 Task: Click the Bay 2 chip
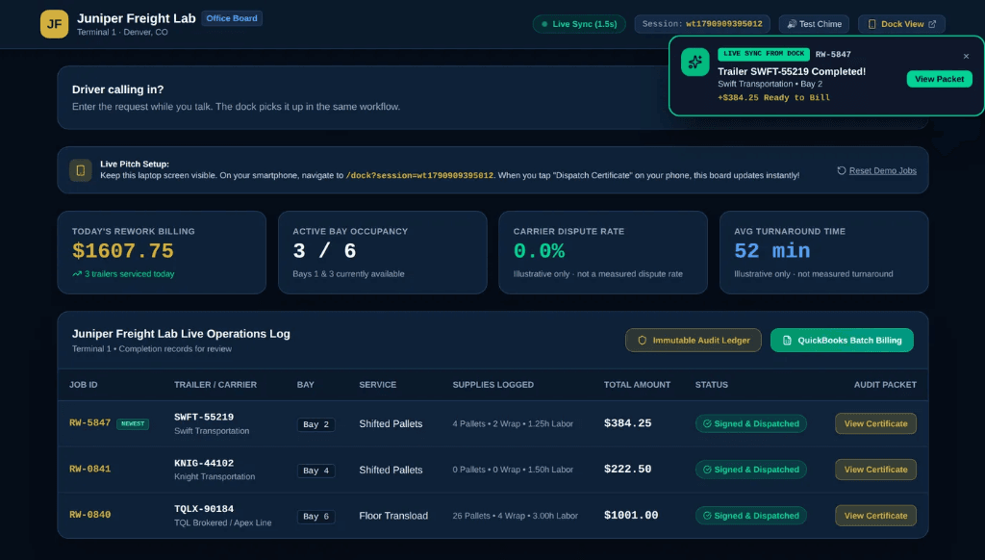click(316, 424)
